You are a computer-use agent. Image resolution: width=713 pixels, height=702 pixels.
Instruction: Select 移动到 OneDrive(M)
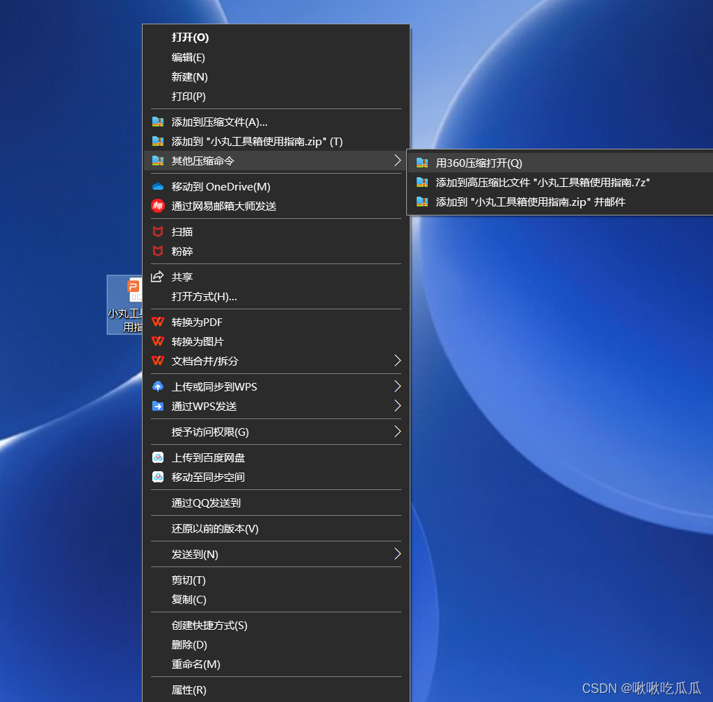276,187
